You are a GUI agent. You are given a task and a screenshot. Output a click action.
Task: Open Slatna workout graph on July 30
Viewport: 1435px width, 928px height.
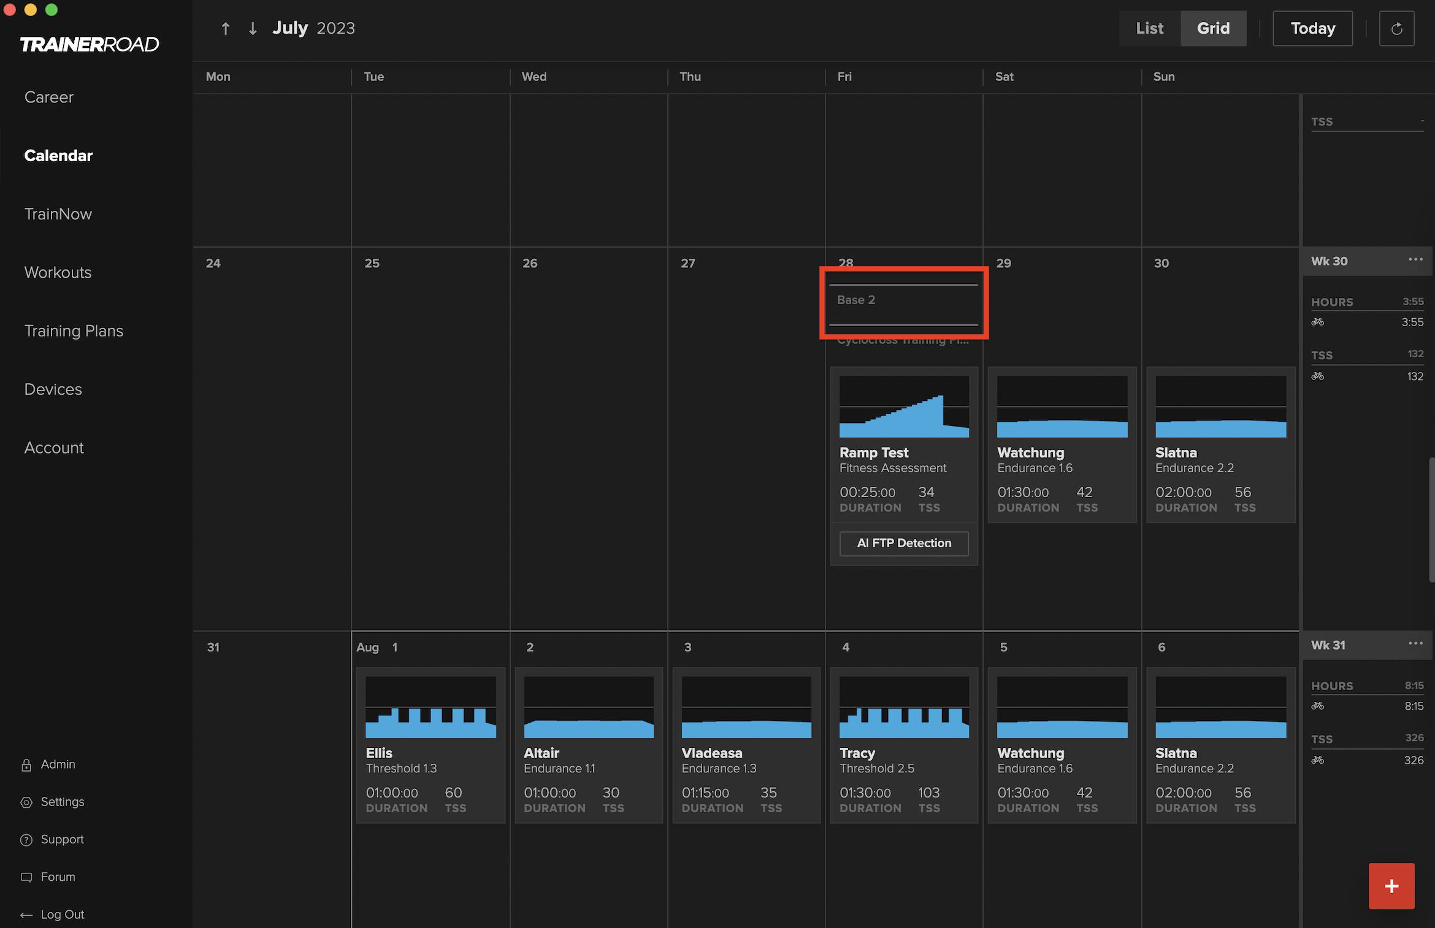tap(1220, 406)
